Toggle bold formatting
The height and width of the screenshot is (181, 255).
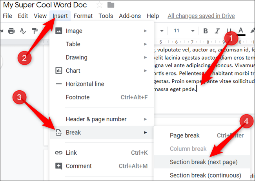pos(206,31)
